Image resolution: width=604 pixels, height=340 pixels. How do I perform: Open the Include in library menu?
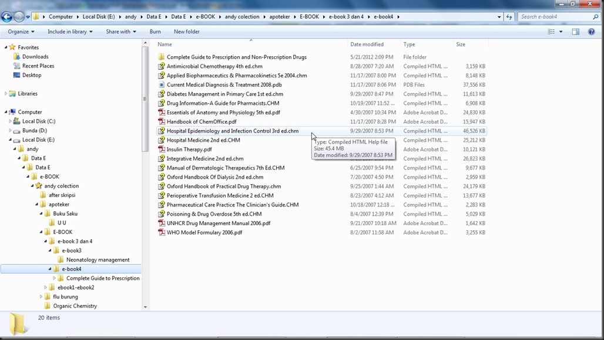point(70,32)
